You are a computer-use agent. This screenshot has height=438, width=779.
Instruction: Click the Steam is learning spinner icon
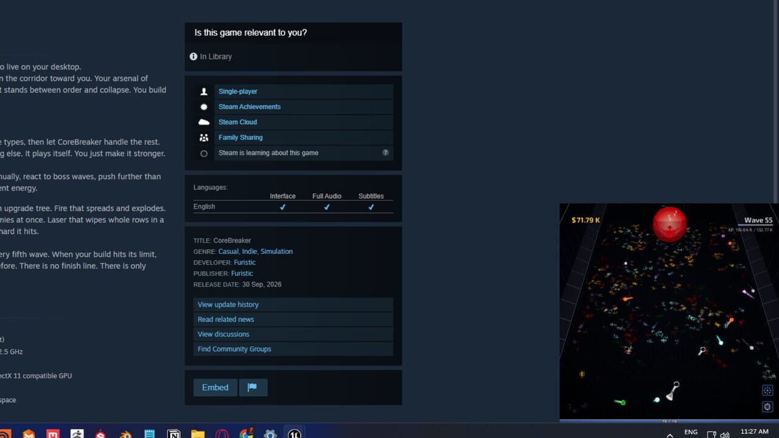coord(204,153)
